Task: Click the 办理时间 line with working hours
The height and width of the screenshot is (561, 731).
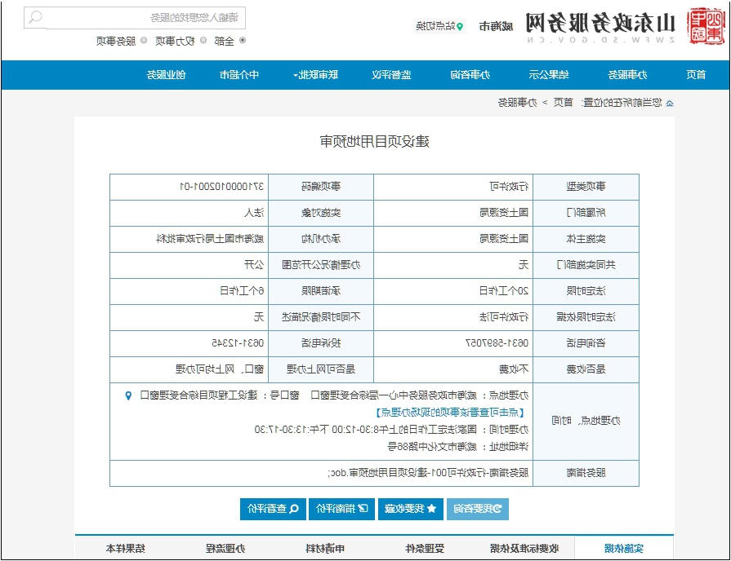Action: [x=391, y=430]
